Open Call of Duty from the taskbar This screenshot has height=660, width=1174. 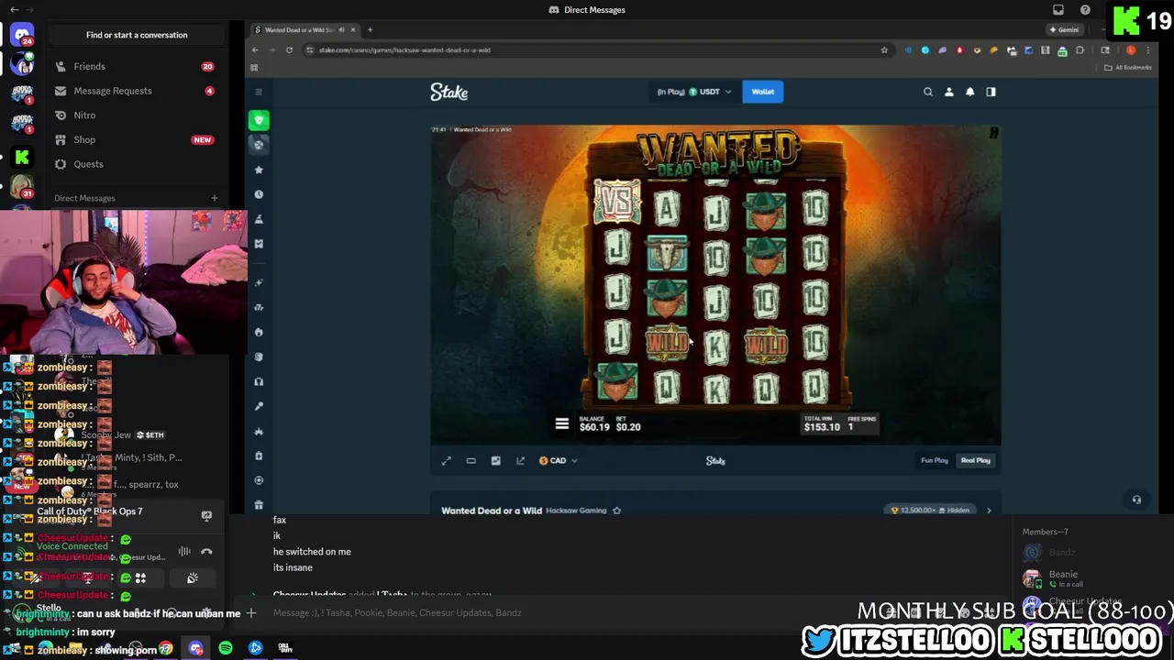pos(284,648)
